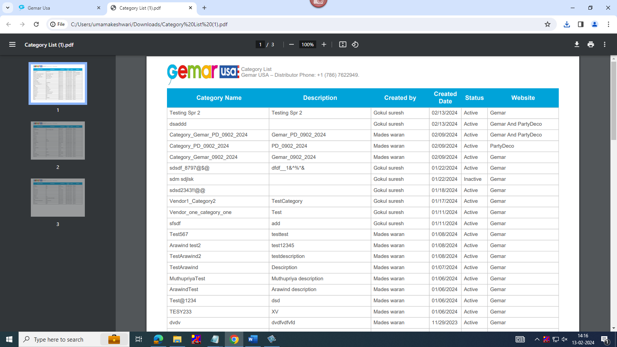Close the Category List (1).pdf tab

coord(190,8)
